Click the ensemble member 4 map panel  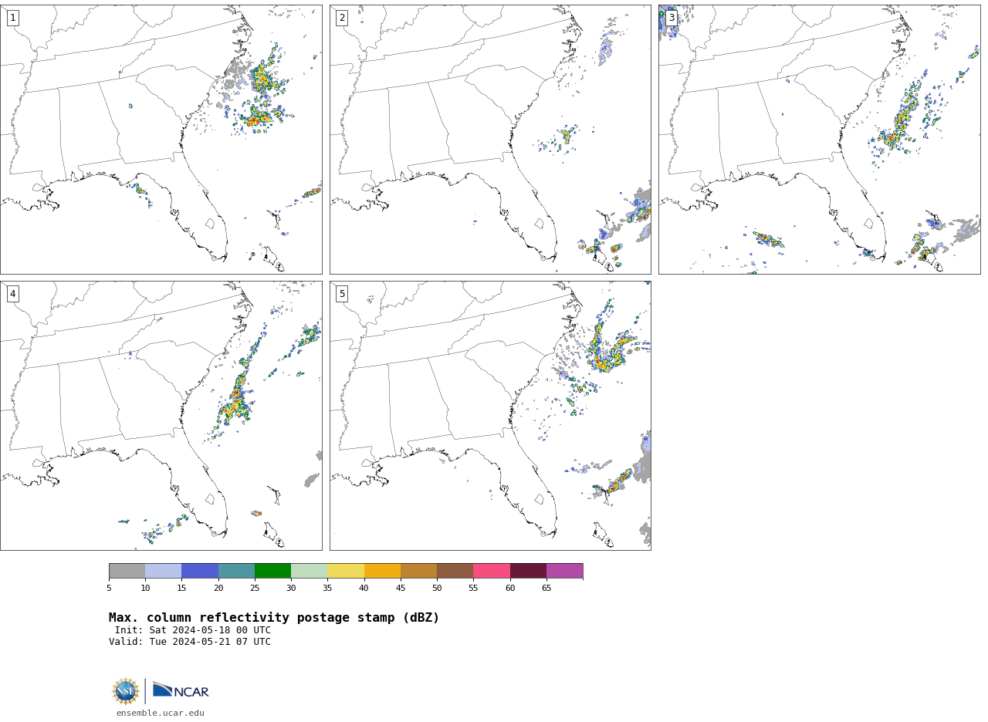(x=161, y=416)
